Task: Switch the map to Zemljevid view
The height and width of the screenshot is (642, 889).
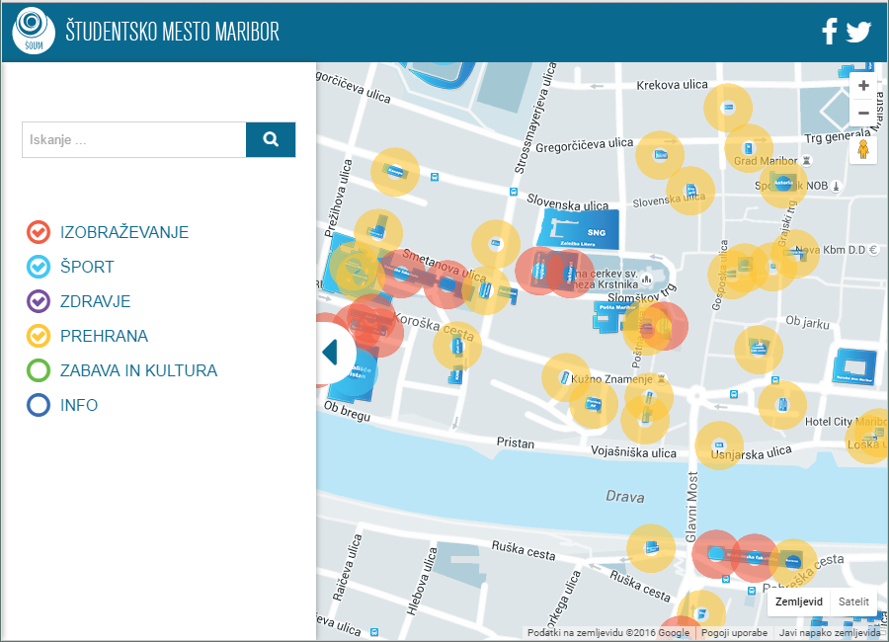Action: (798, 602)
